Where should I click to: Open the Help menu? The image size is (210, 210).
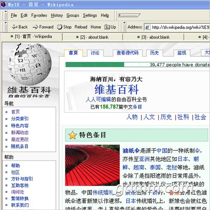coord(105,15)
